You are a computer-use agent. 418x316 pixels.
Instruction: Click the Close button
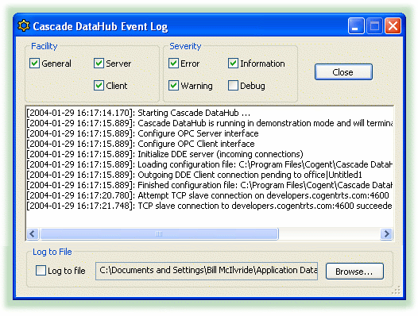point(343,71)
